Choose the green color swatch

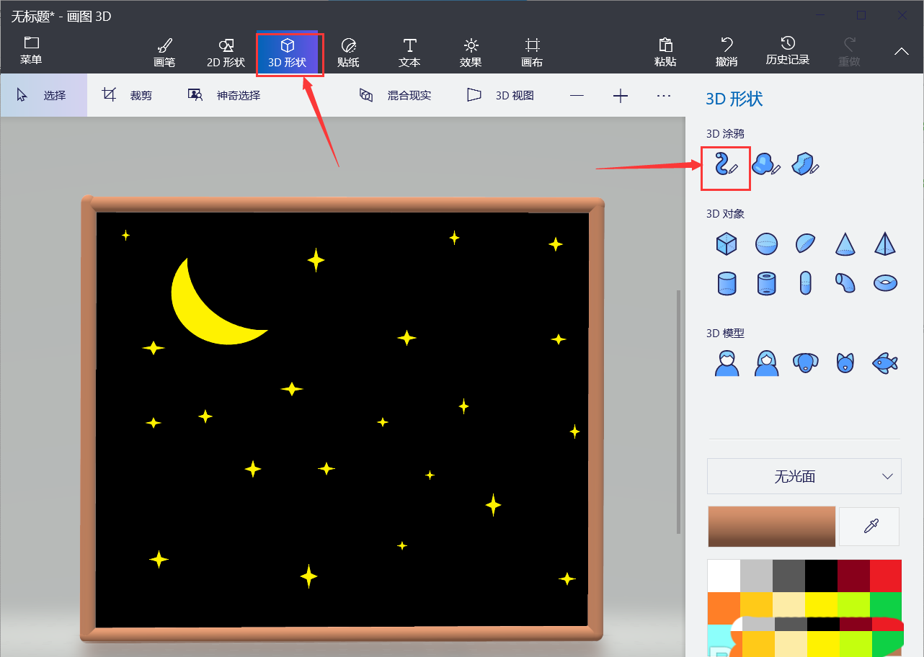[x=885, y=604]
